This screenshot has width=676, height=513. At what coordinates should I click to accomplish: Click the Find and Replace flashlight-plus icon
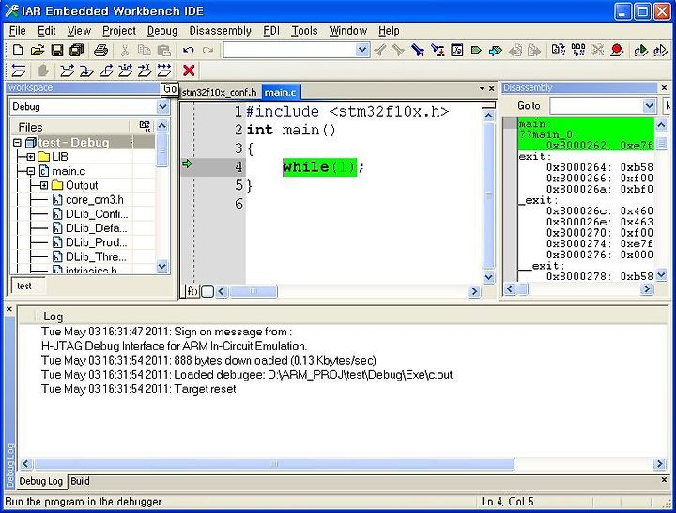point(418,51)
